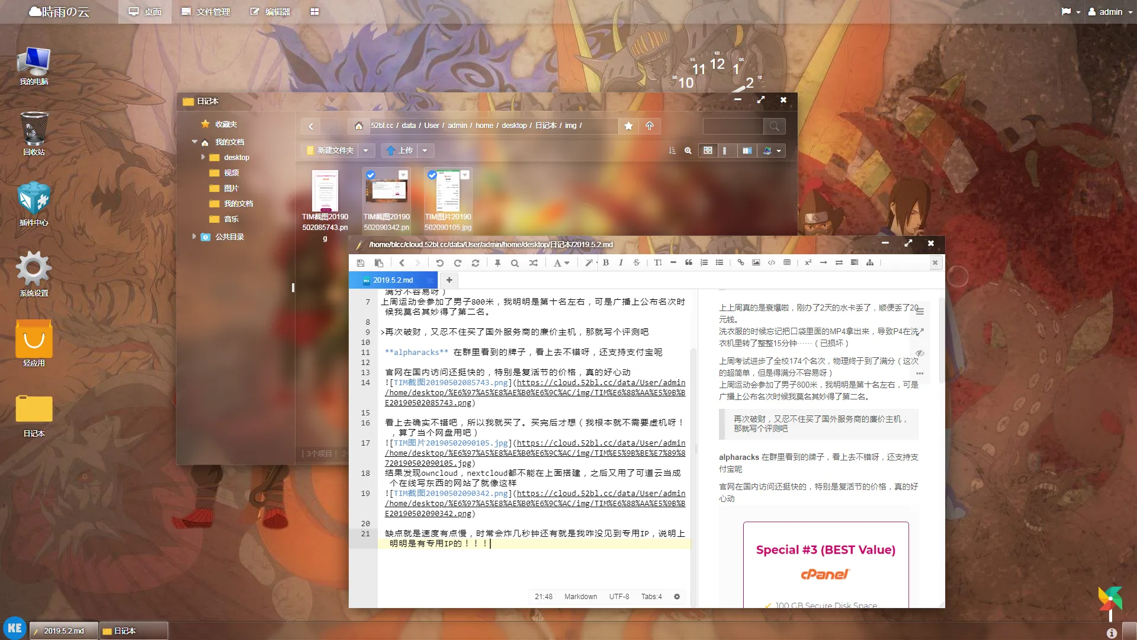Open dropdown arrow on TIM图片20190502090105 thumbnail
The image size is (1137, 640).
click(x=465, y=175)
